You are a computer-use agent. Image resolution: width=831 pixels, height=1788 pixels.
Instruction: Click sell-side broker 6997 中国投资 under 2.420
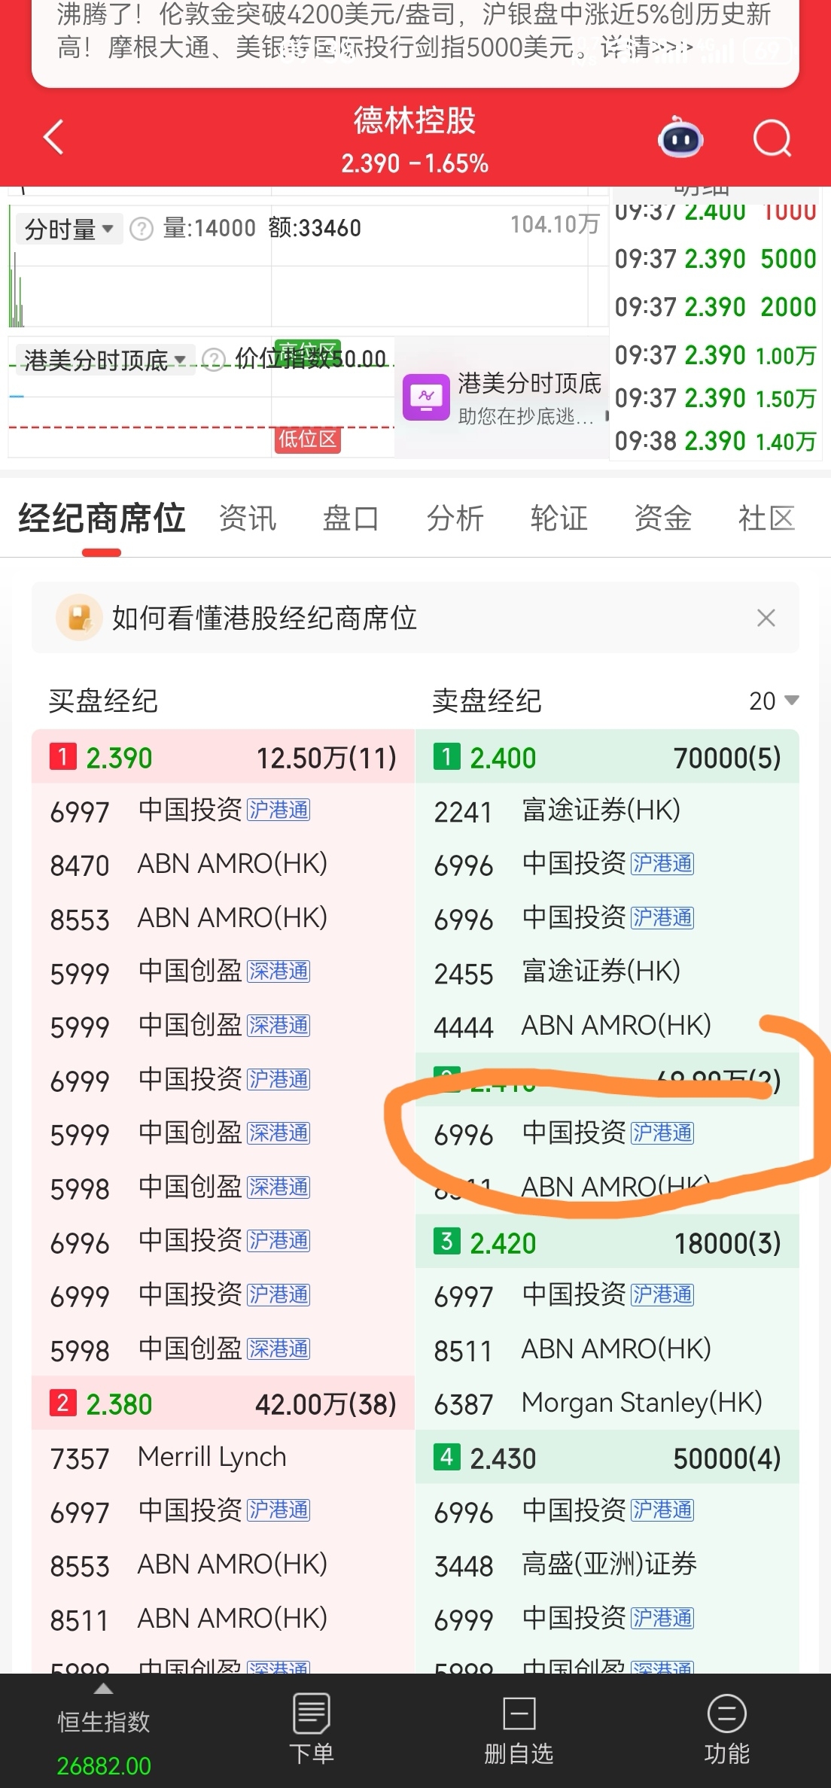pyautogui.click(x=607, y=1295)
